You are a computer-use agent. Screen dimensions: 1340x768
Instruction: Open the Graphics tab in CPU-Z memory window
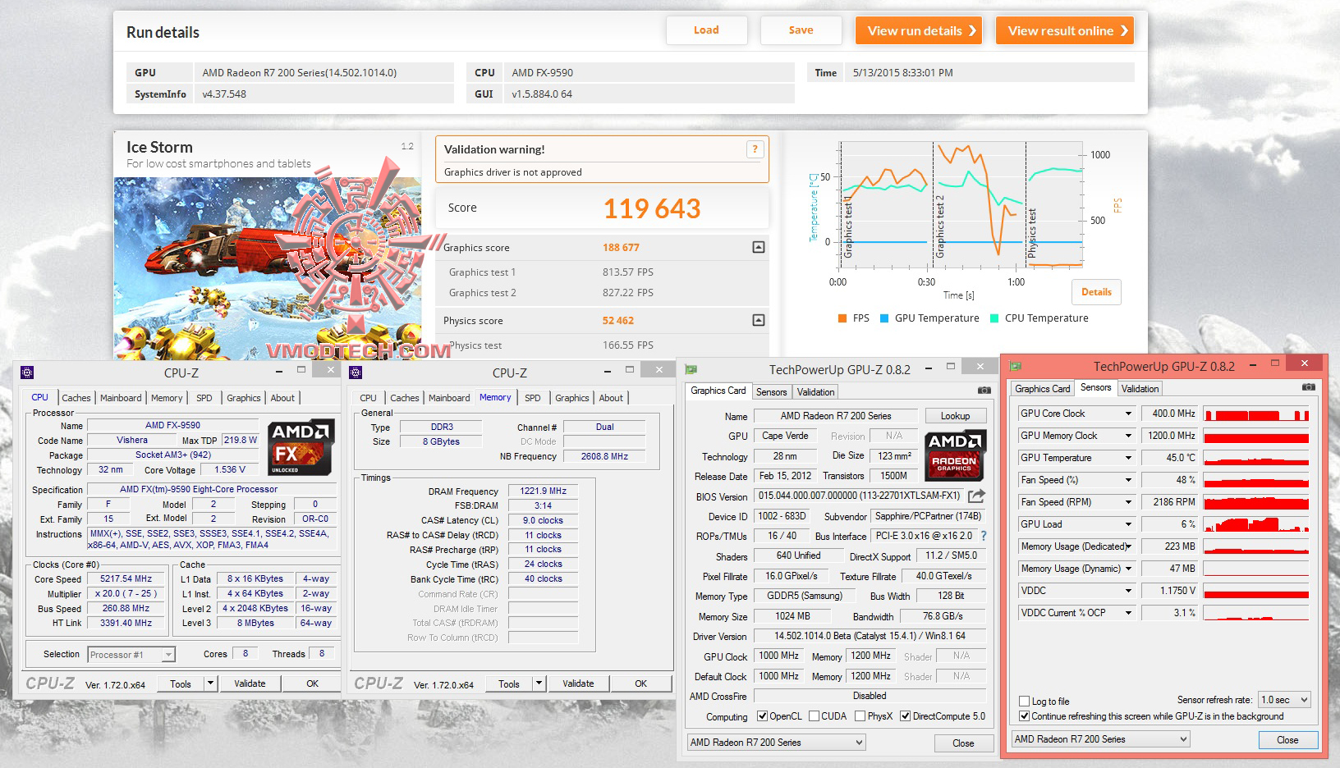pyautogui.click(x=572, y=398)
